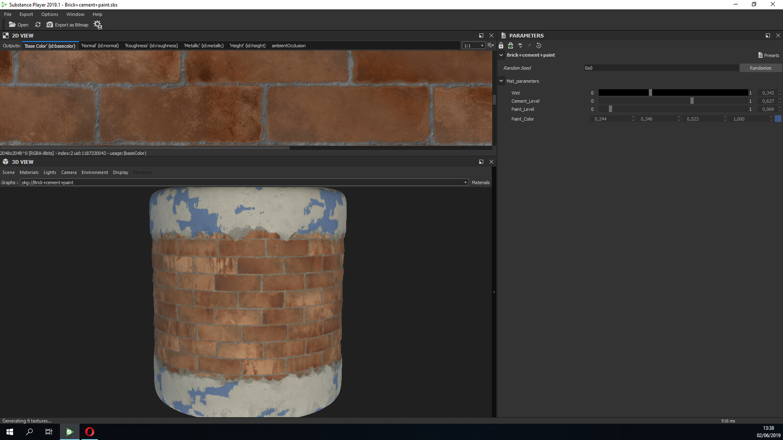The width and height of the screenshot is (783, 440).
Task: Open the Lights menu in the 3D view
Action: (49, 172)
